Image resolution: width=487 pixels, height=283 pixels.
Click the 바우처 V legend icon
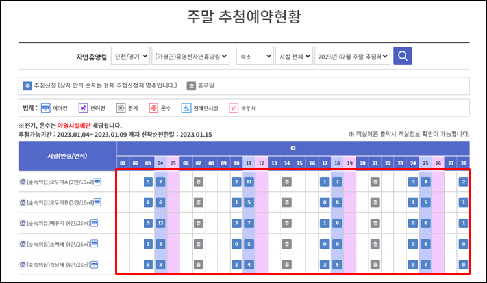(233, 108)
